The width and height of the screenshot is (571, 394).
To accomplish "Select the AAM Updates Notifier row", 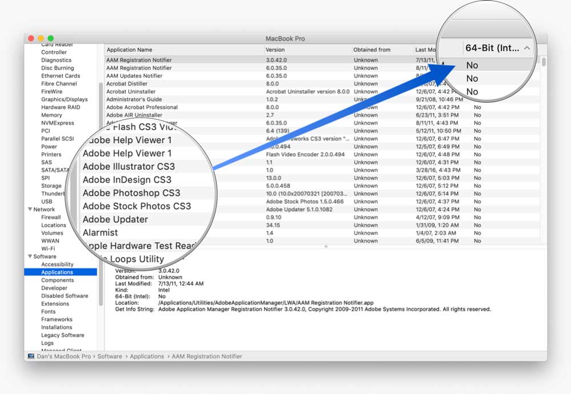I will (x=134, y=76).
